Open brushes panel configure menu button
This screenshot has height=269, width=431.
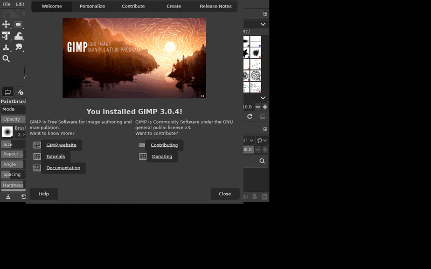(265, 14)
